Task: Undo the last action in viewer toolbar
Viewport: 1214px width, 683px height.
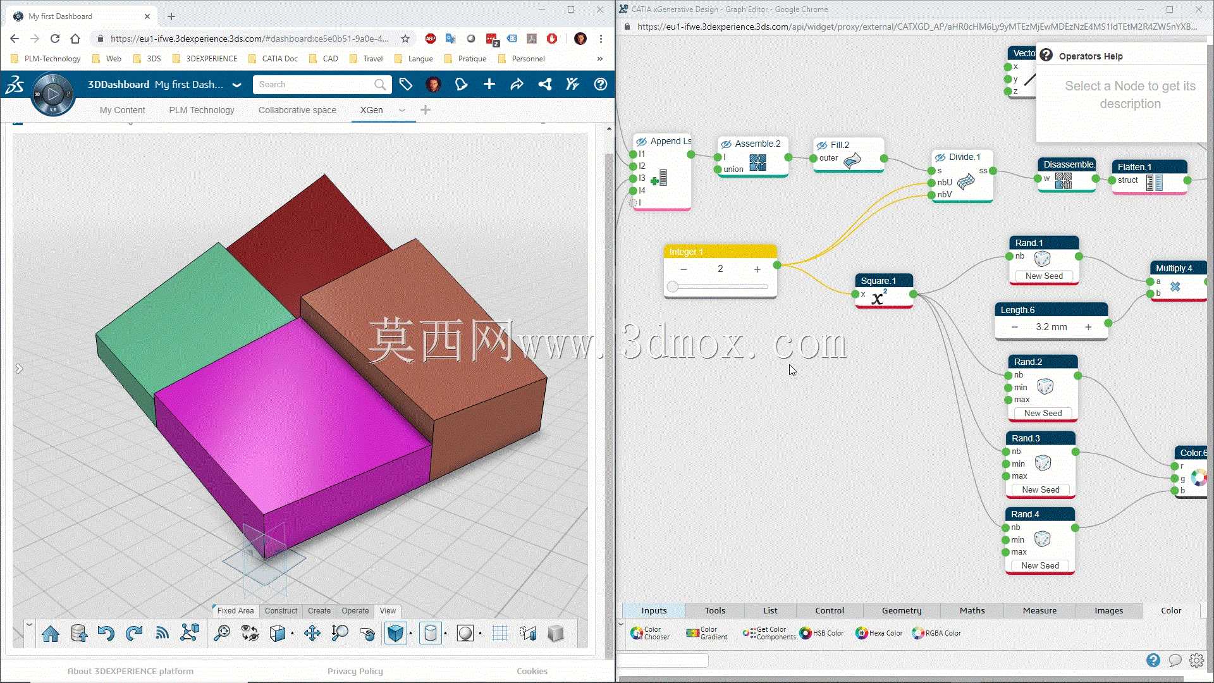Action: coord(106,633)
